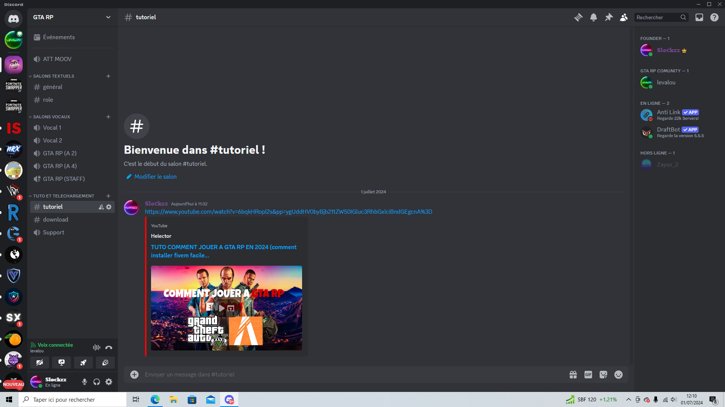
Task: Click the attachment plus button
Action: (134, 375)
